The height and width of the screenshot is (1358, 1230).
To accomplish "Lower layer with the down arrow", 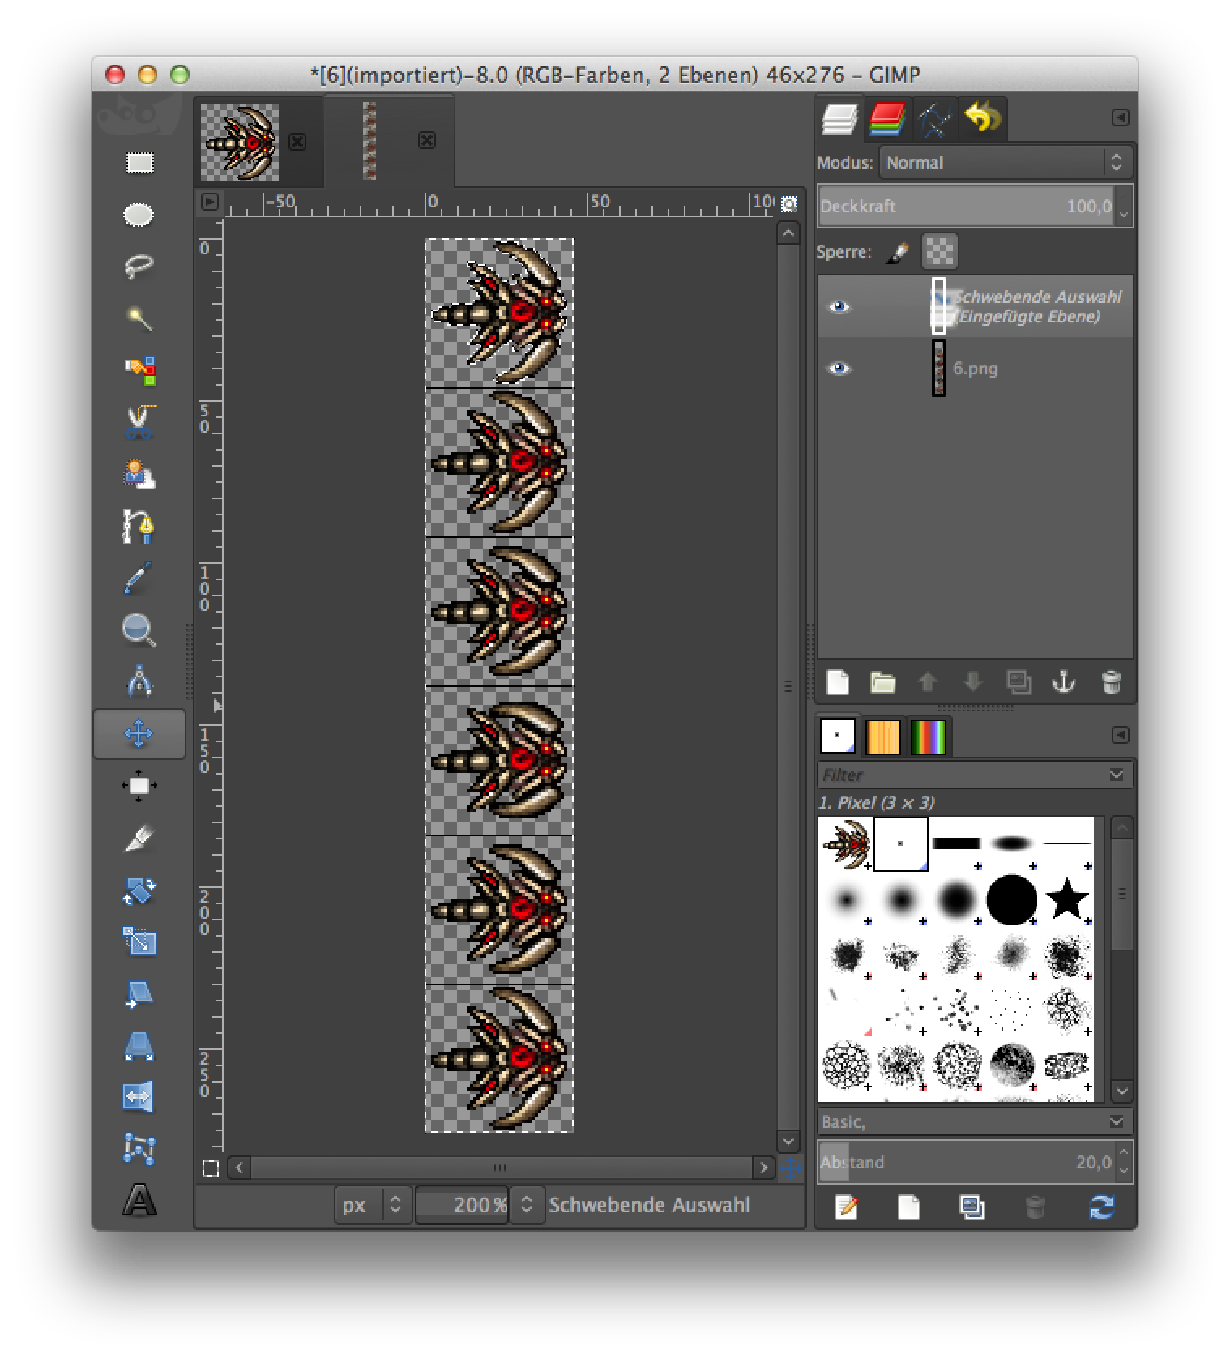I will (x=973, y=682).
